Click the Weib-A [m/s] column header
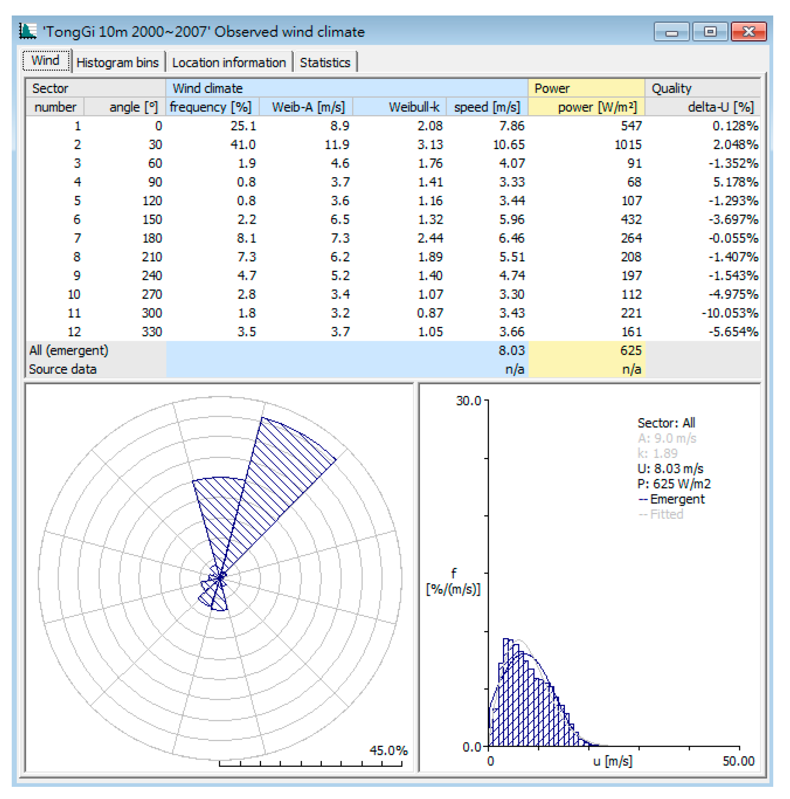790x799 pixels. (308, 107)
